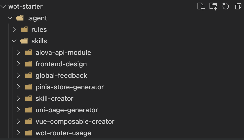This screenshot has height=140, width=244.
Task: Collapse the skills folder chevron
Action: pyautogui.click(x=14, y=41)
